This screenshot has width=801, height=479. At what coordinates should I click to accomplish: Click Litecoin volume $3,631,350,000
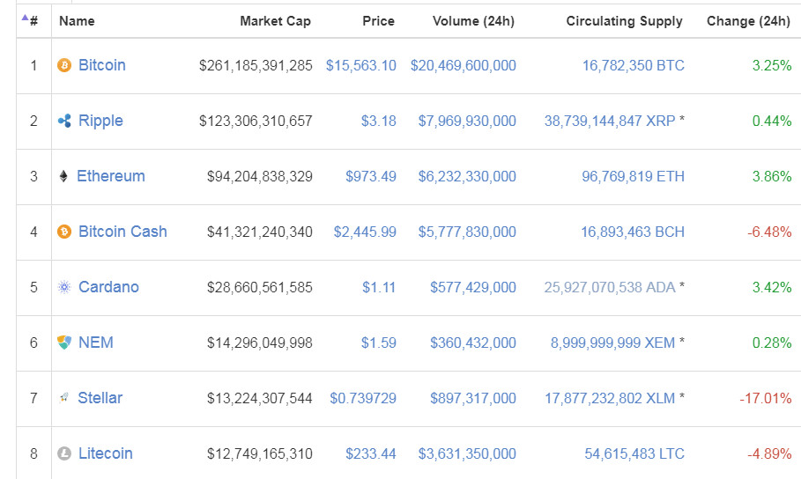[x=467, y=453]
